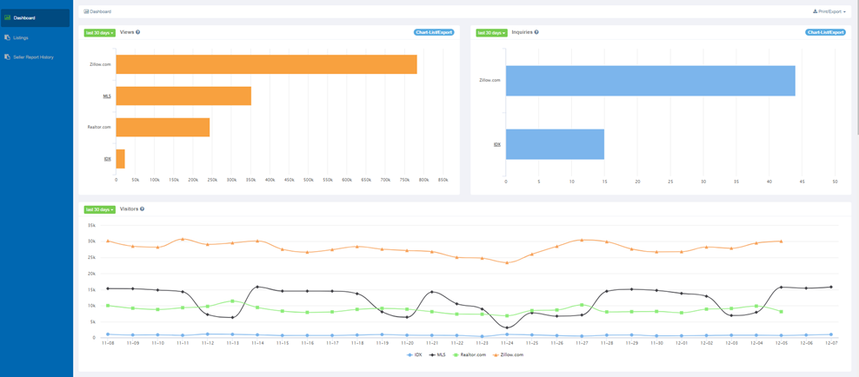Click the IDX label in Views chart

pyautogui.click(x=108, y=159)
